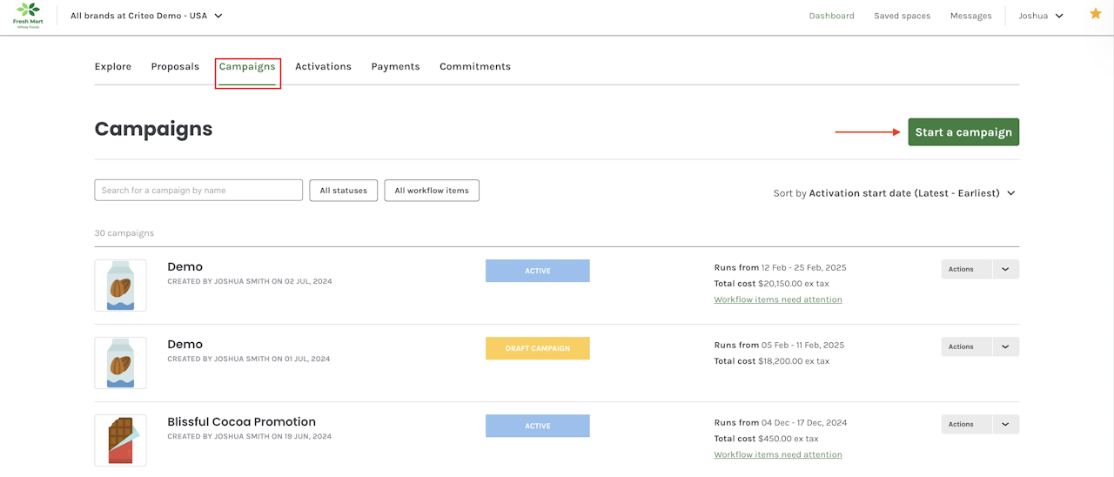This screenshot has width=1114, height=477.
Task: Expand the Actions arrow for Blissful Cocoa Promotion
Action: pos(1005,425)
